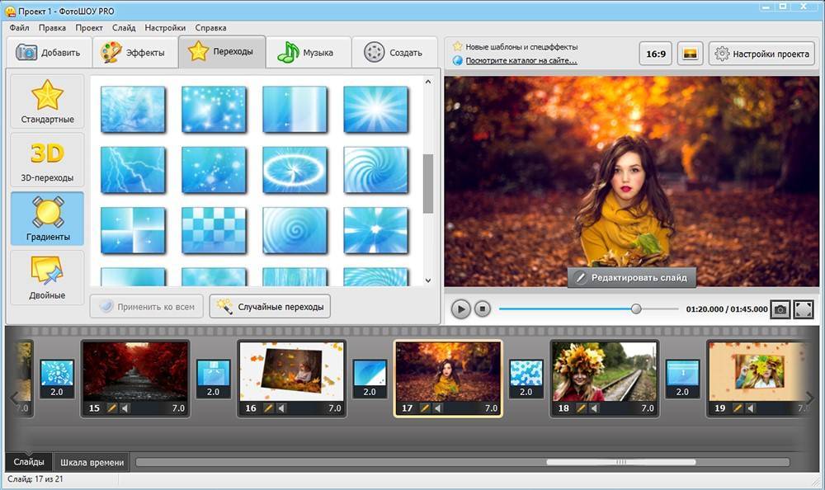Open the Создать tab
Image resolution: width=825 pixels, height=490 pixels.
pyautogui.click(x=394, y=52)
